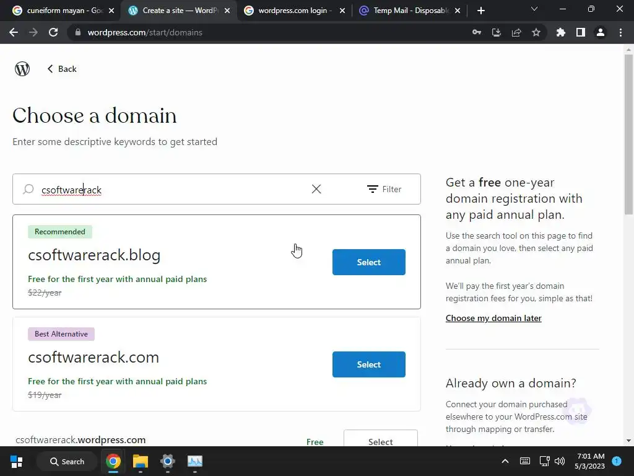This screenshot has height=476, width=634.
Task: Open network status tray icon
Action: click(545, 461)
